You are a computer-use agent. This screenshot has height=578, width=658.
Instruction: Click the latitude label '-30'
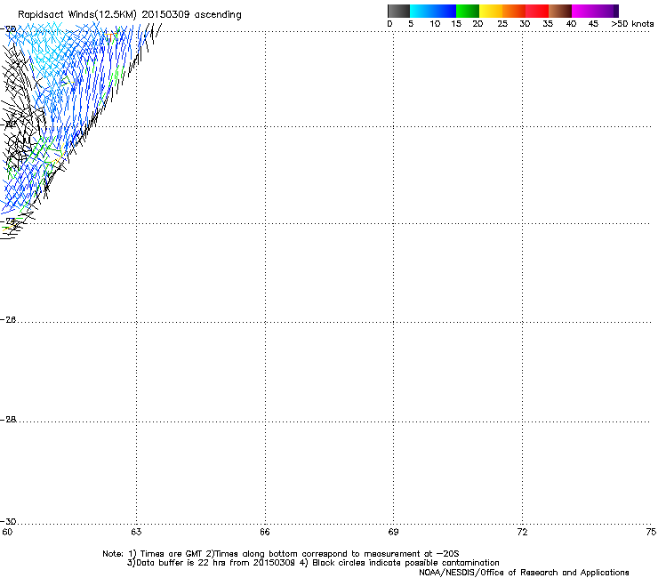(x=8, y=521)
